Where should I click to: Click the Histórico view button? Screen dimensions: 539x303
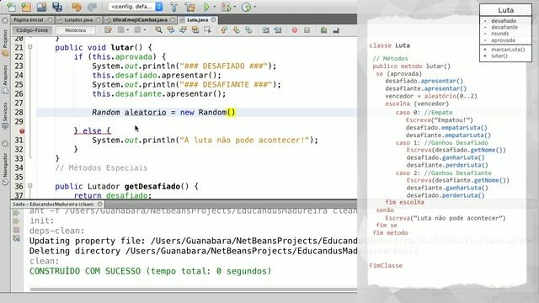pyautogui.click(x=75, y=30)
